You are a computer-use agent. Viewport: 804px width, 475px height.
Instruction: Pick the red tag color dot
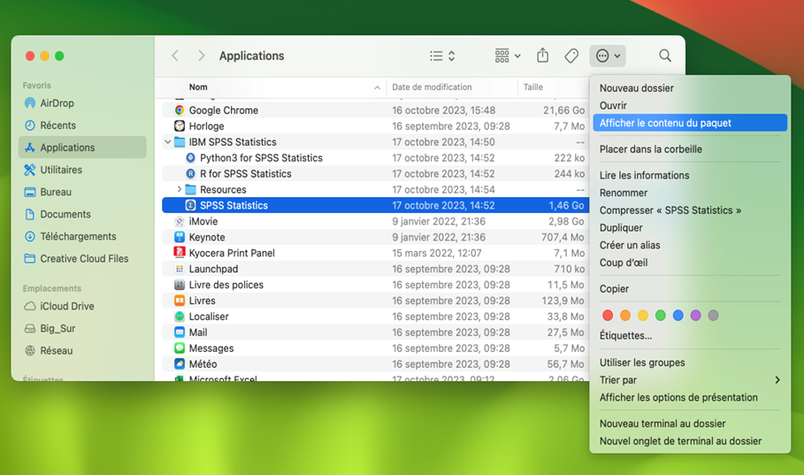pyautogui.click(x=607, y=316)
